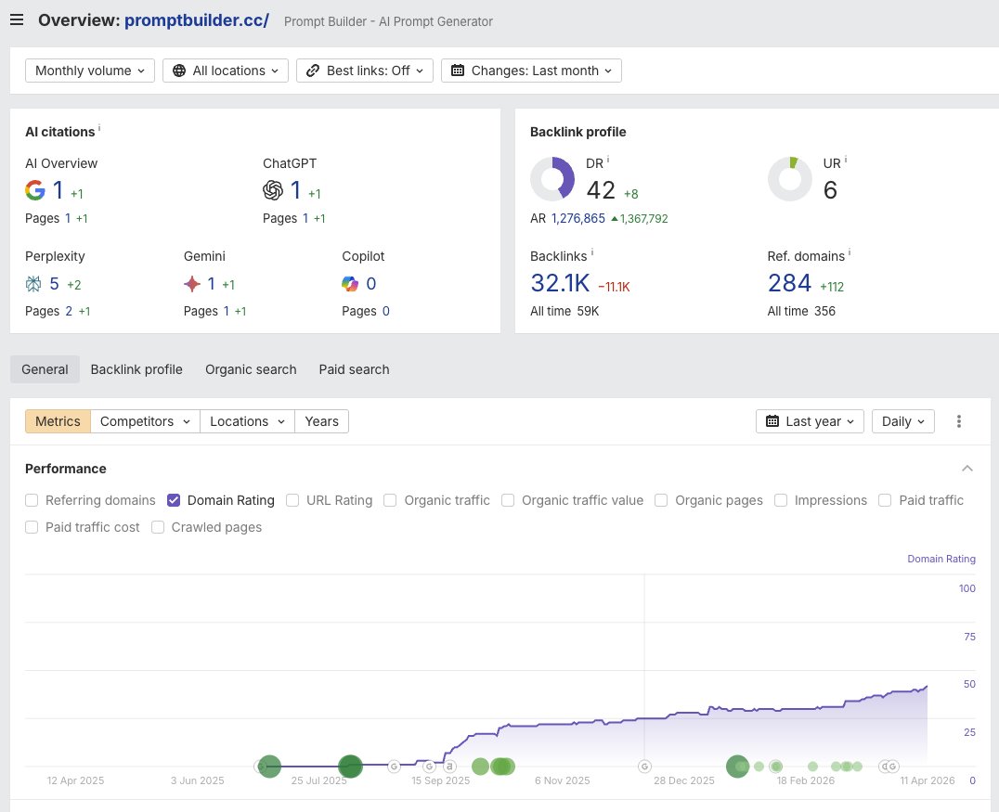
Task: Click the 'a' update marker near 15 Sep 2025
Action: [449, 767]
